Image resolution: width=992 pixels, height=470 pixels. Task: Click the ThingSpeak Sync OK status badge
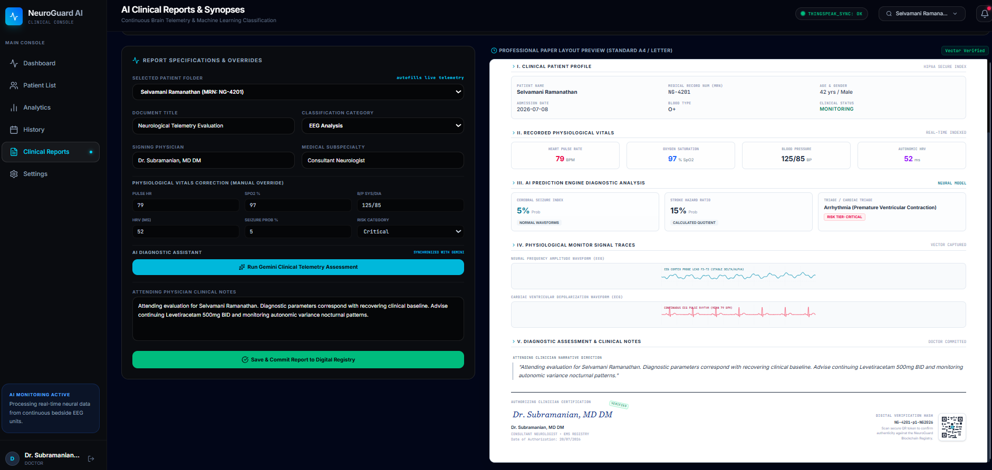832,14
